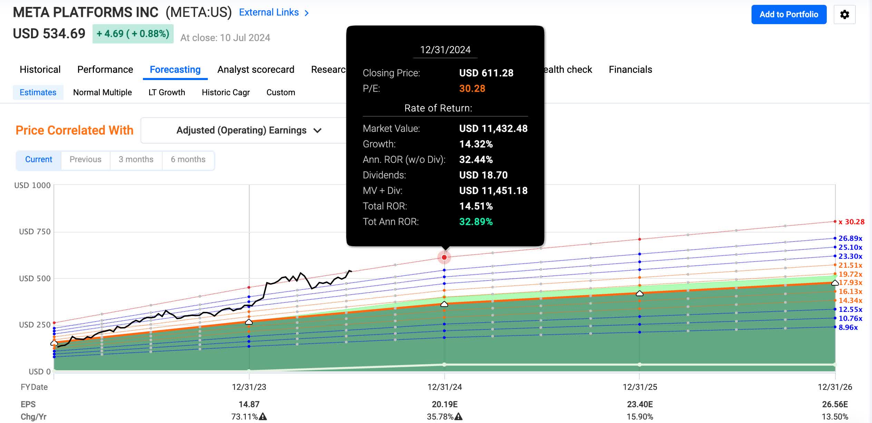Click the white triangle marker at 12/31/25
Image resolution: width=872 pixels, height=423 pixels.
click(x=639, y=293)
